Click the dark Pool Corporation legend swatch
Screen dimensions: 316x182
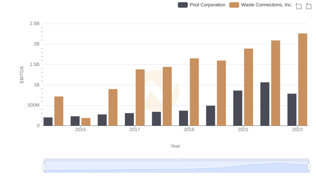click(183, 5)
